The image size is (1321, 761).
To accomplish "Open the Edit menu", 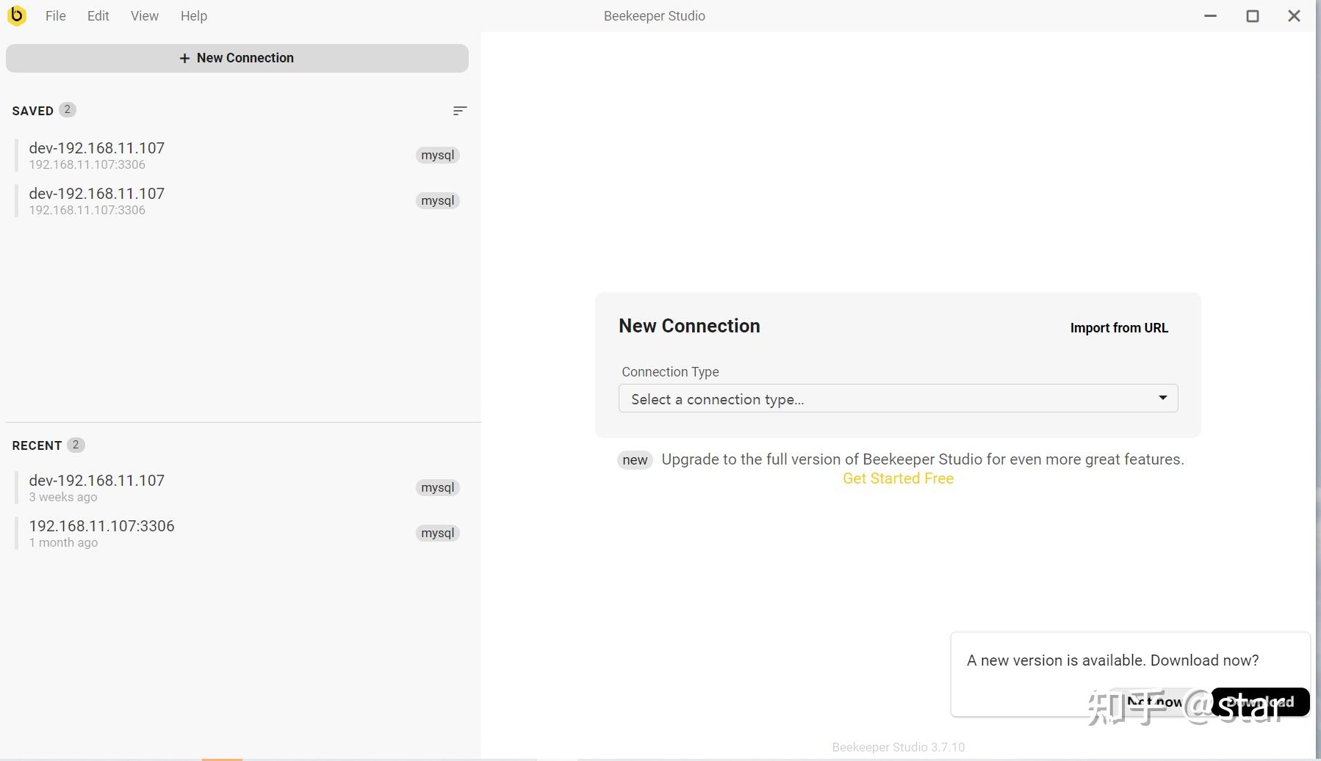I will click(98, 16).
